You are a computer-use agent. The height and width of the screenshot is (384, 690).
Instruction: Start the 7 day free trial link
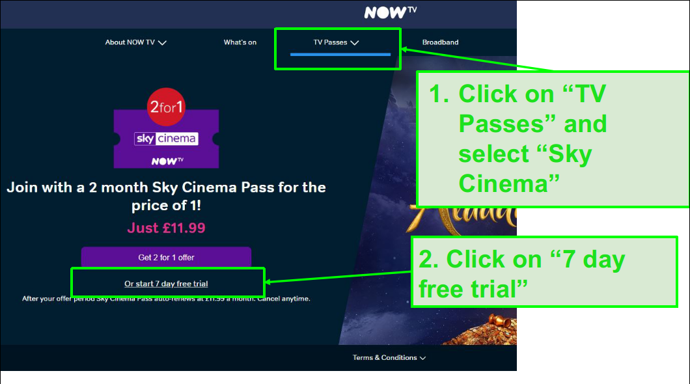click(x=166, y=284)
